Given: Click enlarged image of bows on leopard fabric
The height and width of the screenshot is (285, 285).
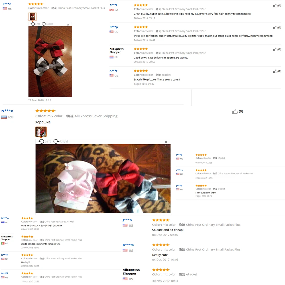Looking at the screenshot, I should tap(103, 178).
